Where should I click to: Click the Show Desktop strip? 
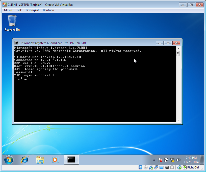tap(202, 160)
